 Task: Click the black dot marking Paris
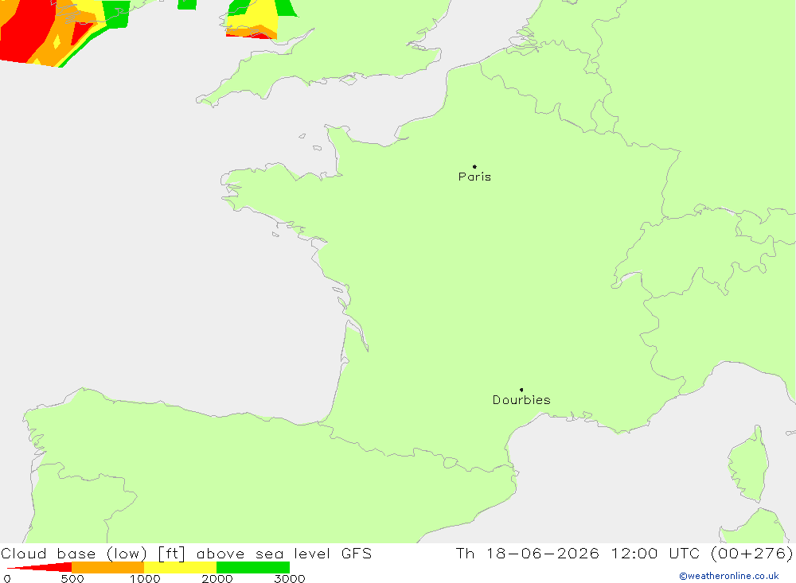tap(474, 166)
